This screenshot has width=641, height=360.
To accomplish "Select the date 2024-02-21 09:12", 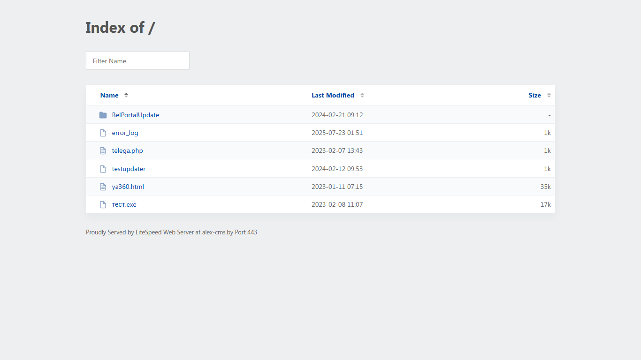I will click(337, 115).
